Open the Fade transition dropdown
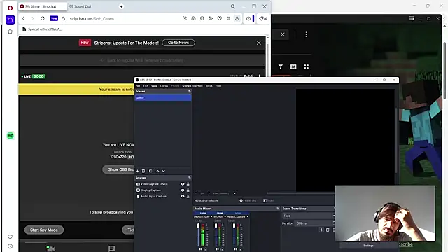The width and height of the screenshot is (448, 252). pos(309,216)
